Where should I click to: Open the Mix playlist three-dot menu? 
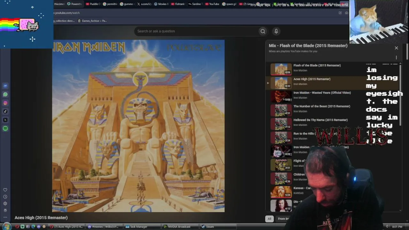click(x=396, y=57)
